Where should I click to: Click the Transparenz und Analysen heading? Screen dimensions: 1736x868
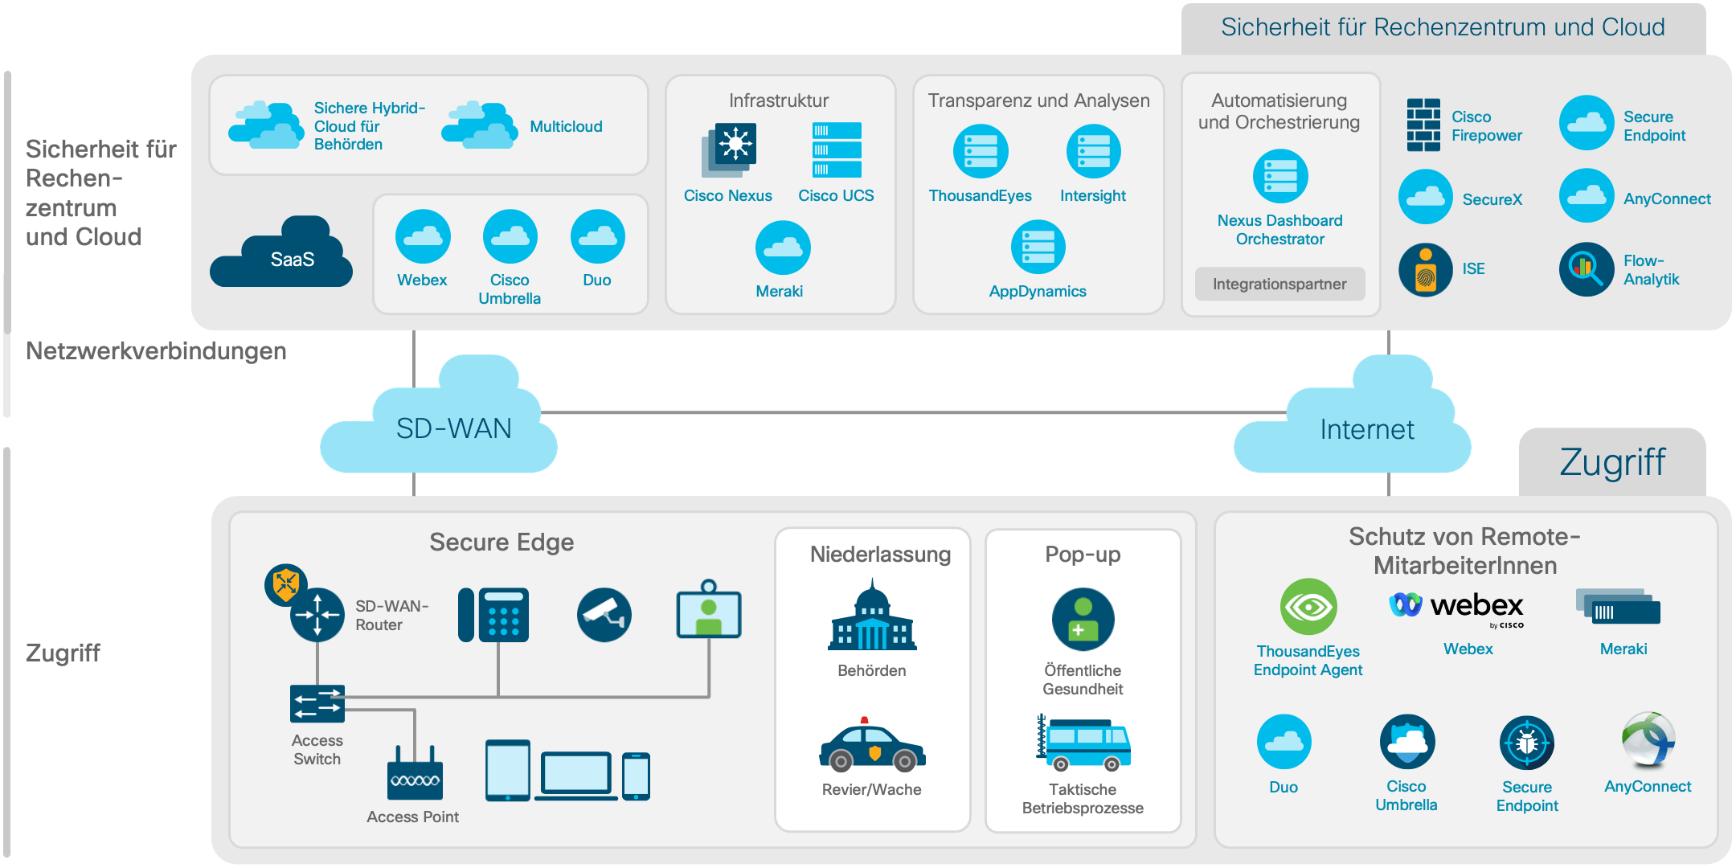tap(1038, 100)
